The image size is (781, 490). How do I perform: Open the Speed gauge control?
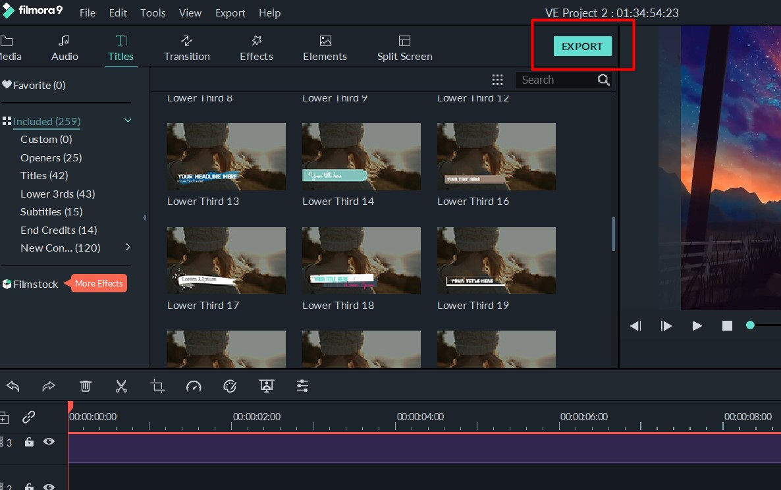194,386
